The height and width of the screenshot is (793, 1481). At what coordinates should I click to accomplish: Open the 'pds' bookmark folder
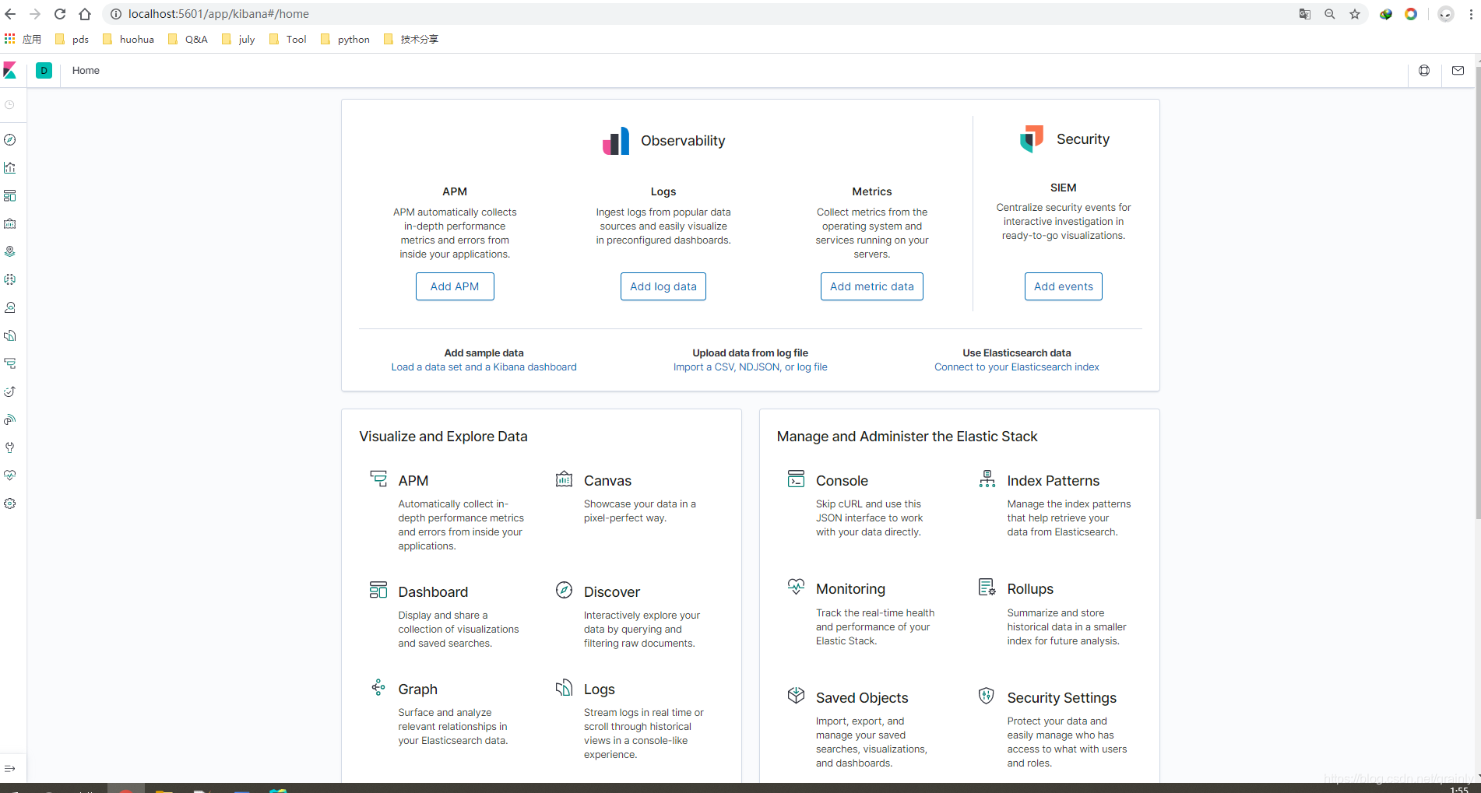tap(72, 40)
